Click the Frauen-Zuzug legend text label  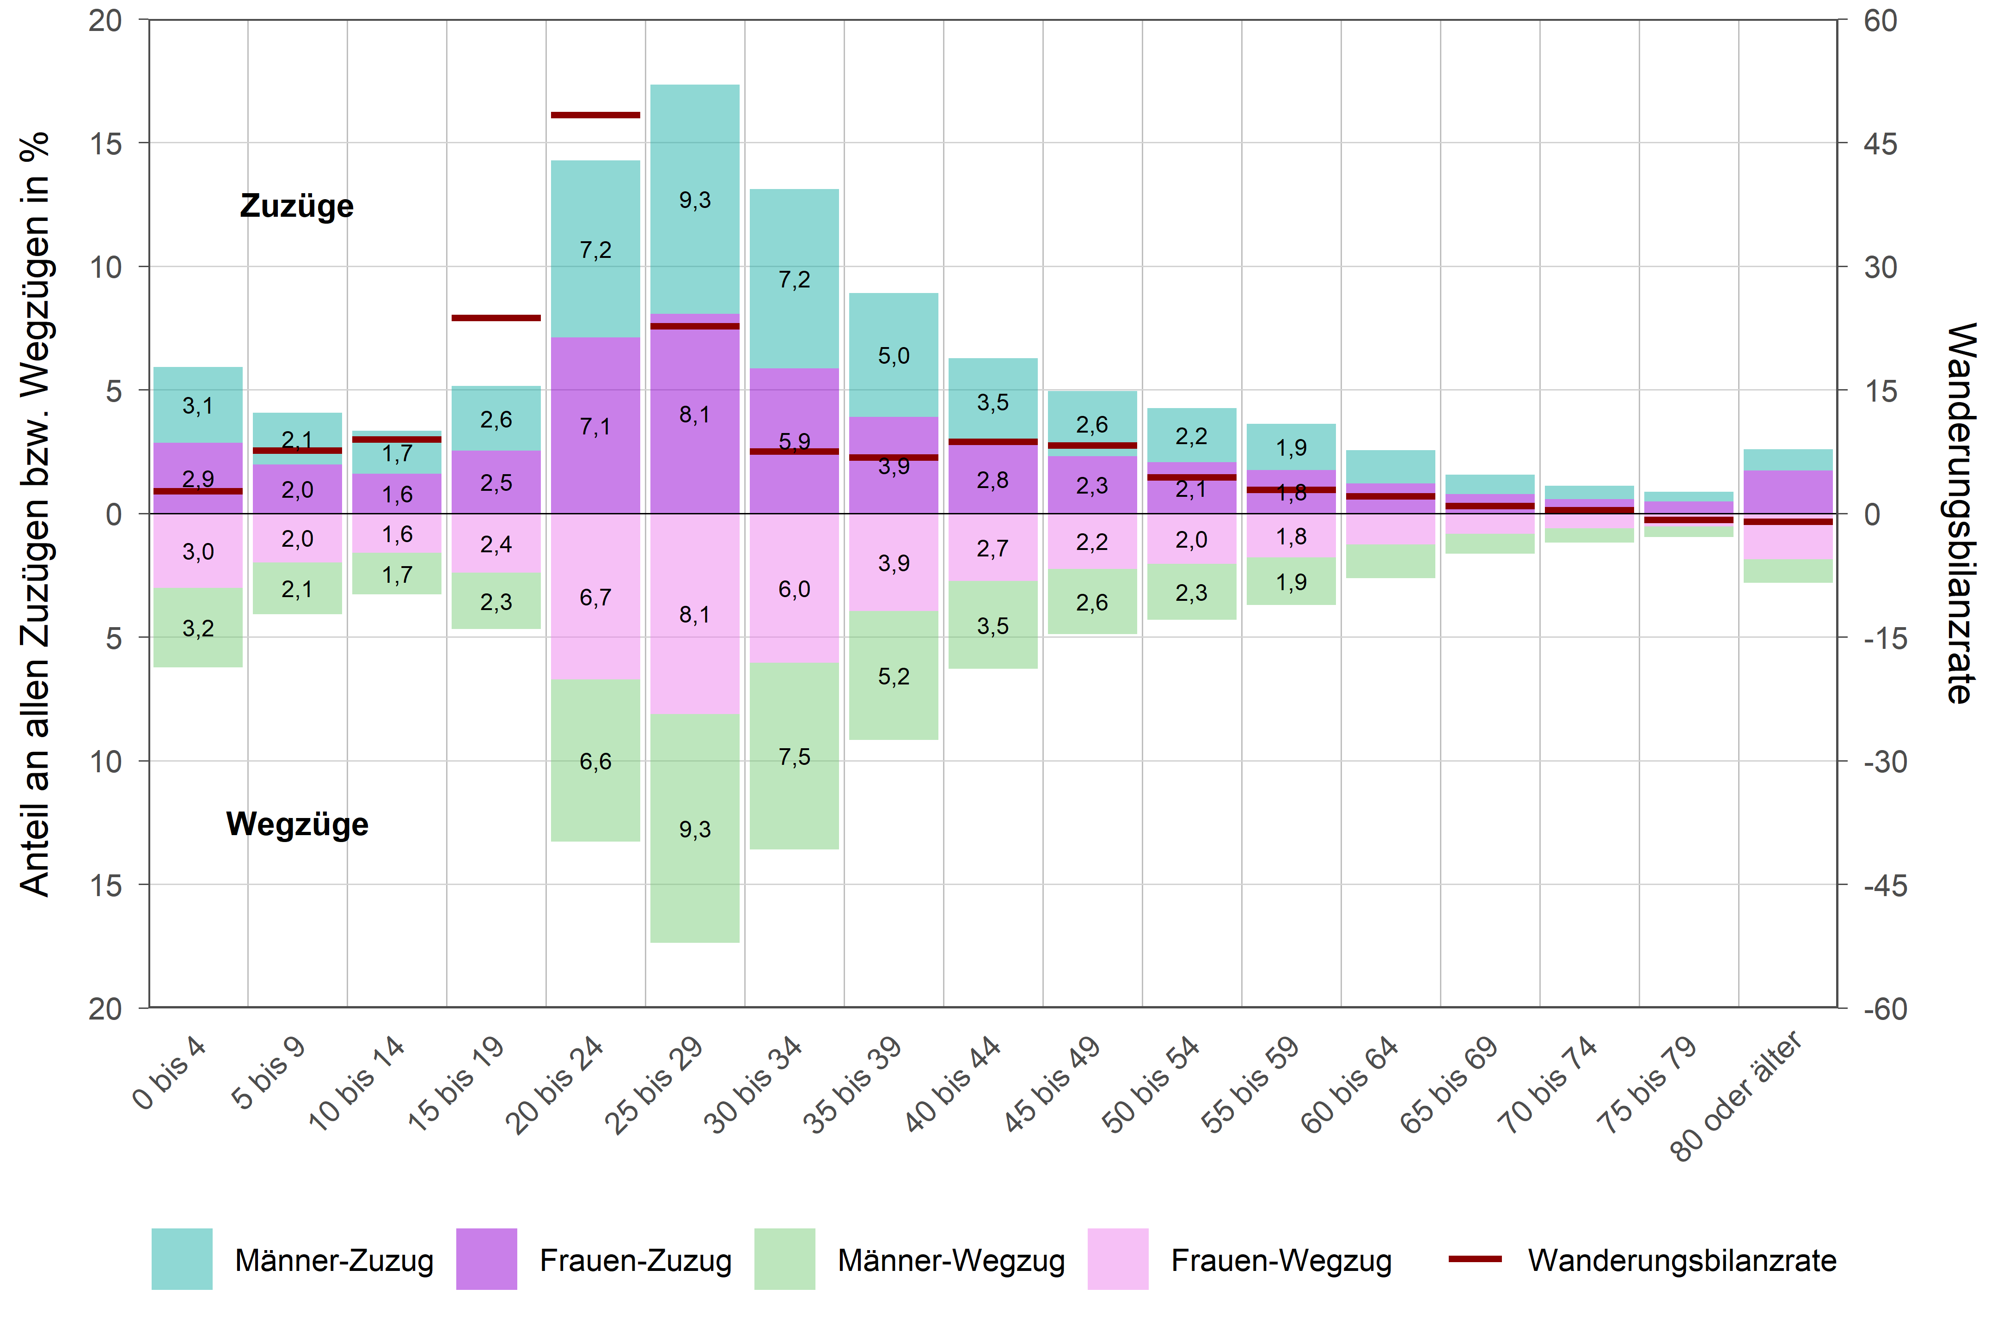pos(635,1261)
